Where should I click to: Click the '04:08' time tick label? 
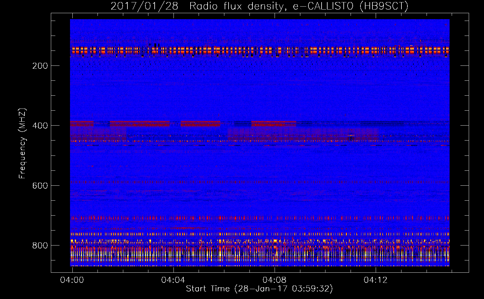(274, 280)
